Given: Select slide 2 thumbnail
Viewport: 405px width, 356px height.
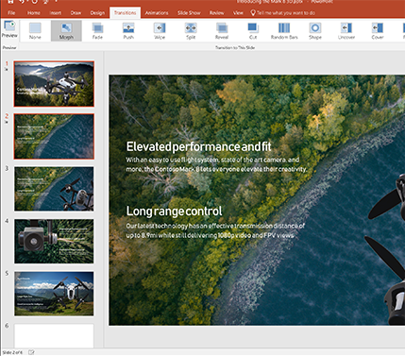Looking at the screenshot, I should coord(54,136).
